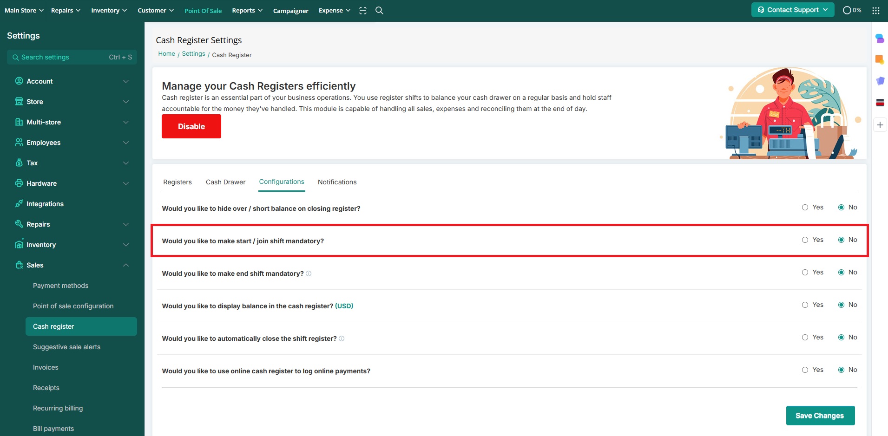The height and width of the screenshot is (436, 888).
Task: Click the Integrations plug icon in sidebar
Action: point(19,203)
